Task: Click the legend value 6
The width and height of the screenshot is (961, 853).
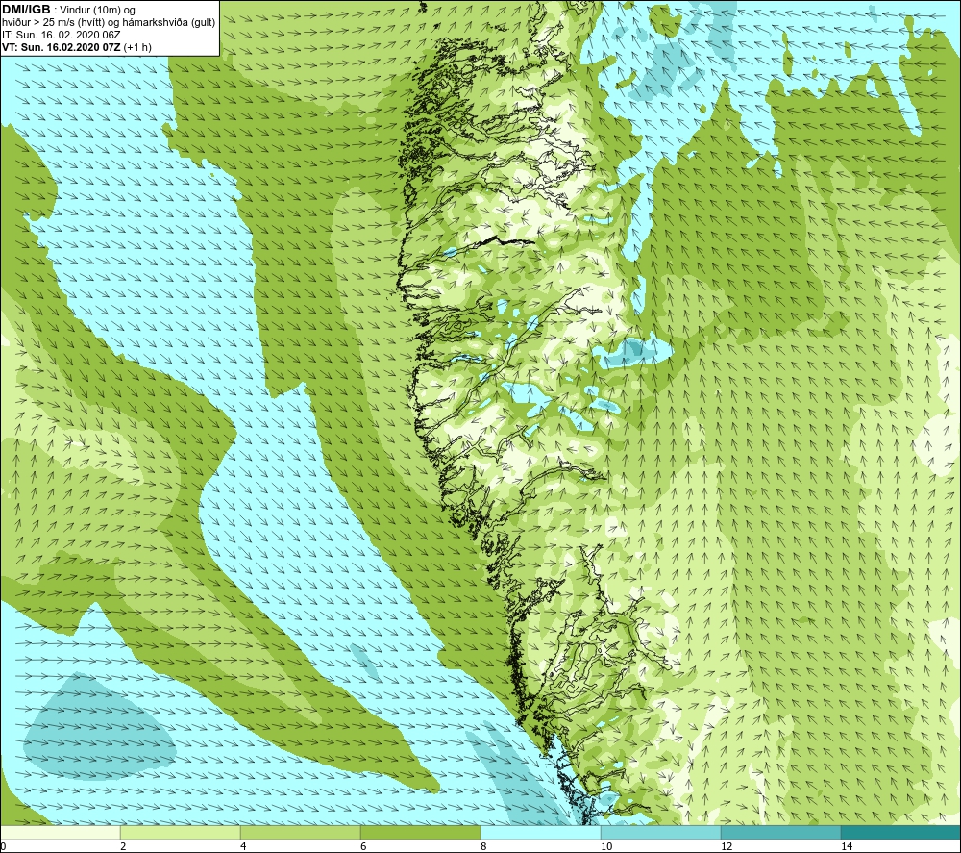Action: point(363,846)
